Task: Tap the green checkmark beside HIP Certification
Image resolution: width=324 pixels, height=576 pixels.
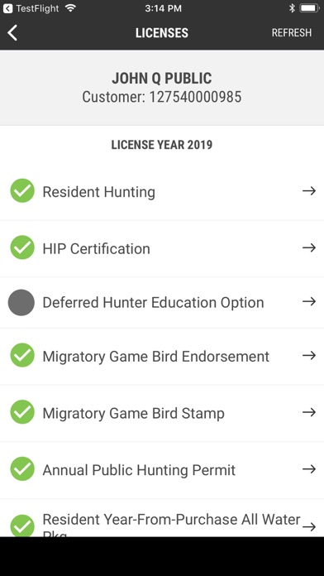Action: tap(22, 247)
